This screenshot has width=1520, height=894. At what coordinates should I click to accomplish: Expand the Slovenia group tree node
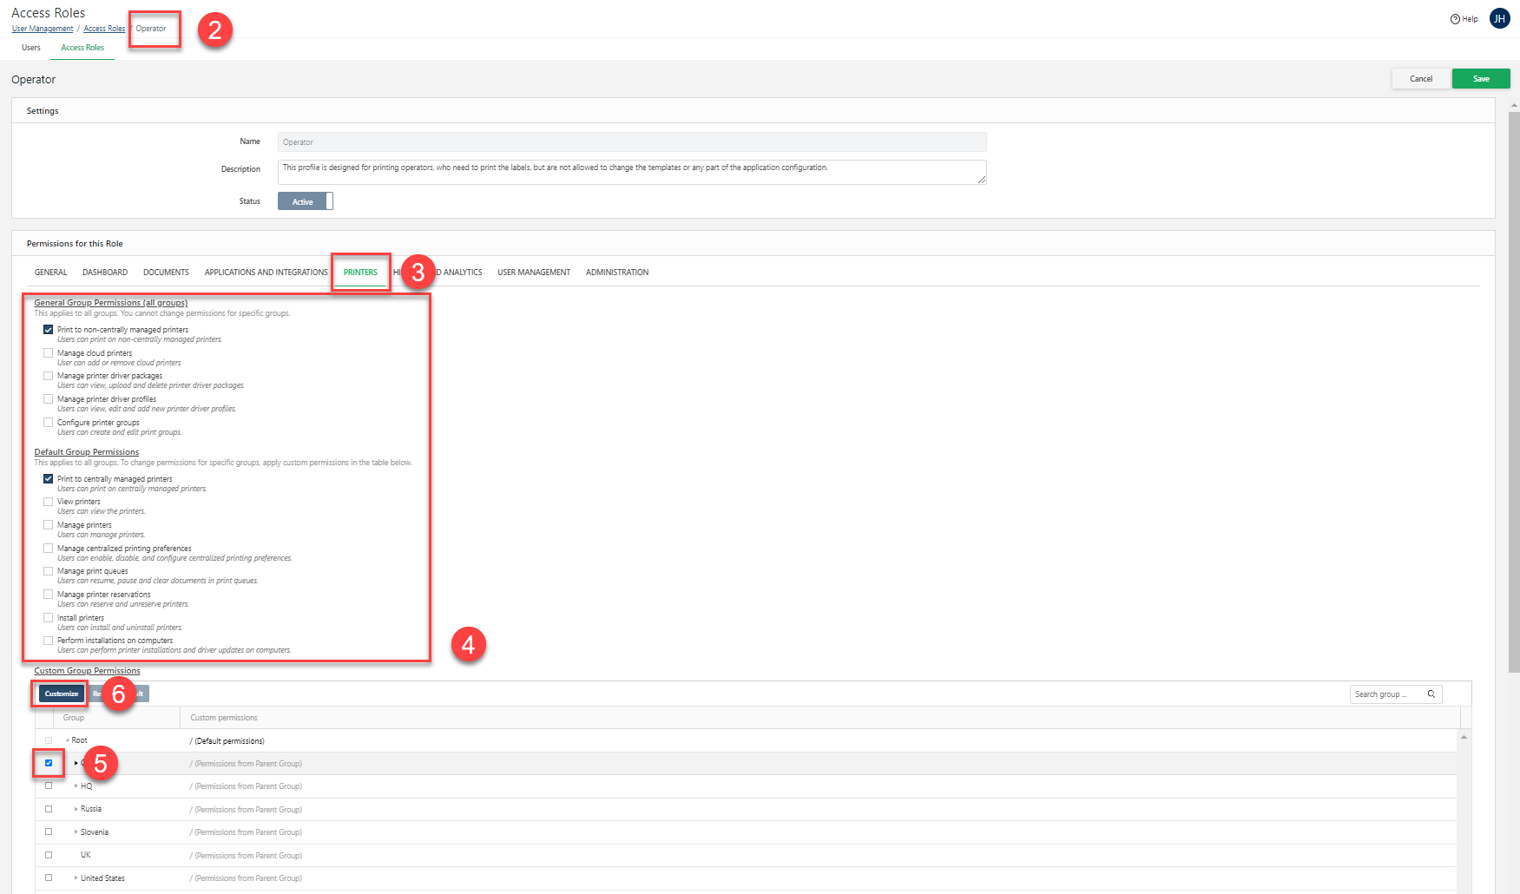[x=76, y=832]
